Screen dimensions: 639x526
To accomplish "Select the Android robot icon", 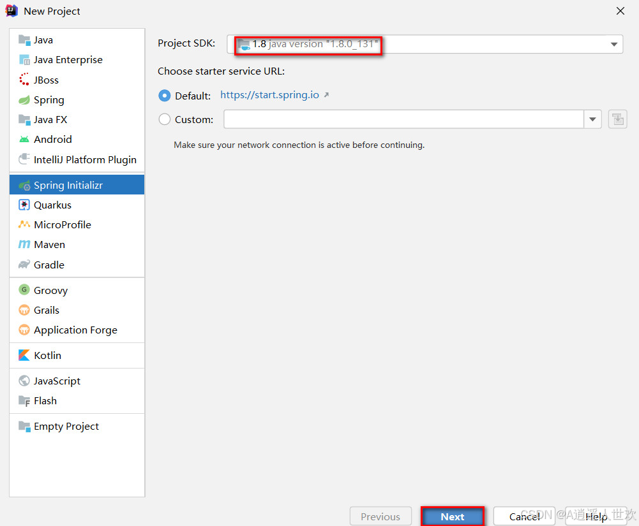I will click(24, 140).
